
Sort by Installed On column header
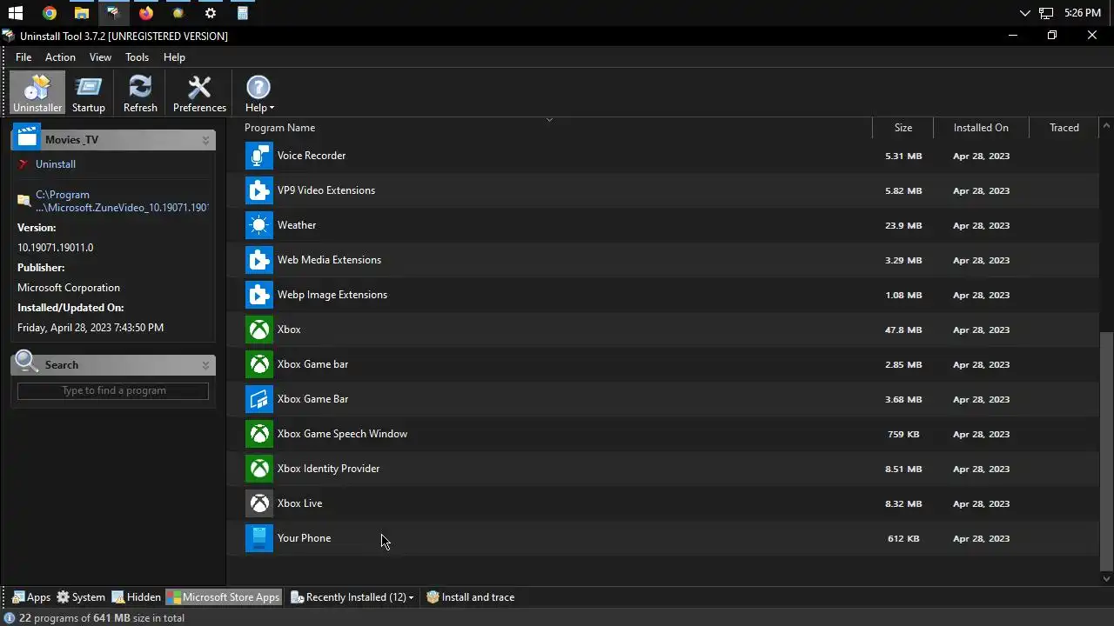tap(981, 128)
